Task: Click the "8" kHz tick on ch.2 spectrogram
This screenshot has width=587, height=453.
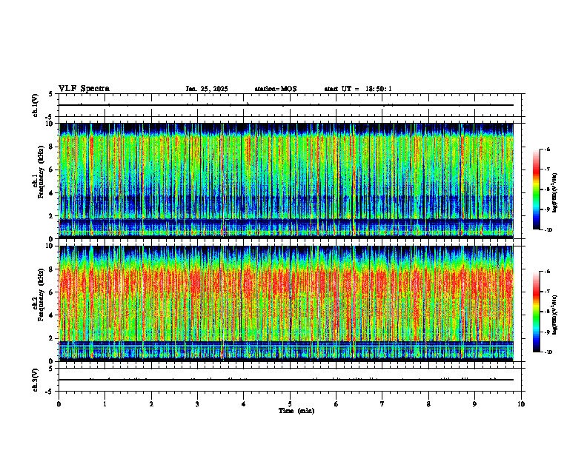Action: coord(52,269)
